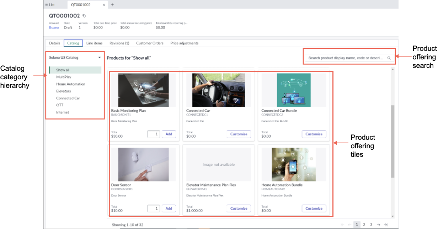Image resolution: width=438 pixels, height=229 pixels.
Task: Add Door Sensor to quote
Action: tap(169, 208)
